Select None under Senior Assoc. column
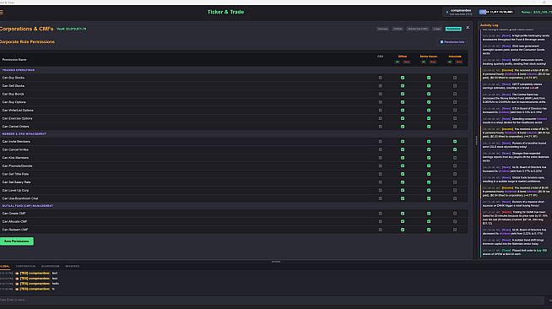The image size is (552, 309). pyautogui.click(x=433, y=62)
